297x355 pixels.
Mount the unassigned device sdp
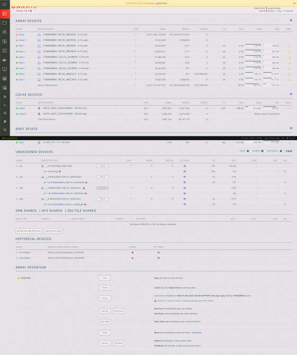click(x=102, y=199)
